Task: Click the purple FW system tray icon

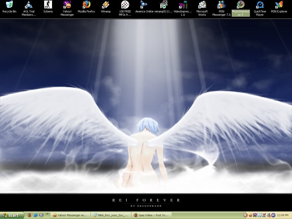Action: [x=255, y=215]
